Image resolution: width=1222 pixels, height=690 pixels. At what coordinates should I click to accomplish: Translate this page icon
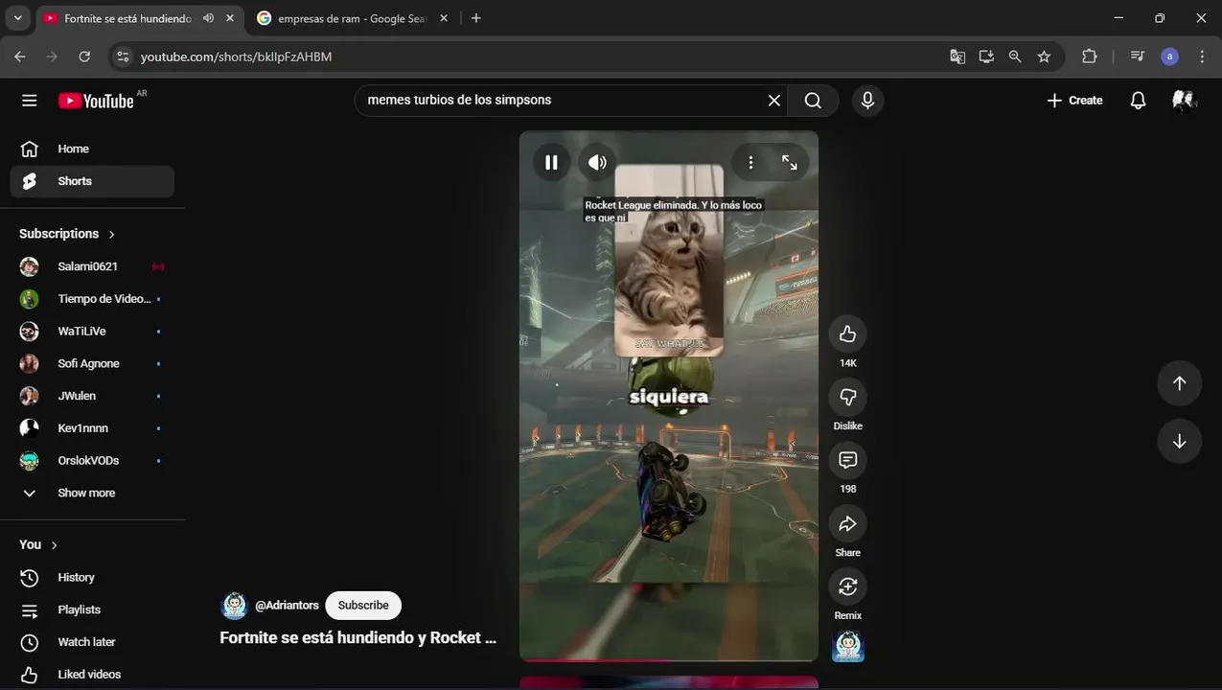coord(957,57)
